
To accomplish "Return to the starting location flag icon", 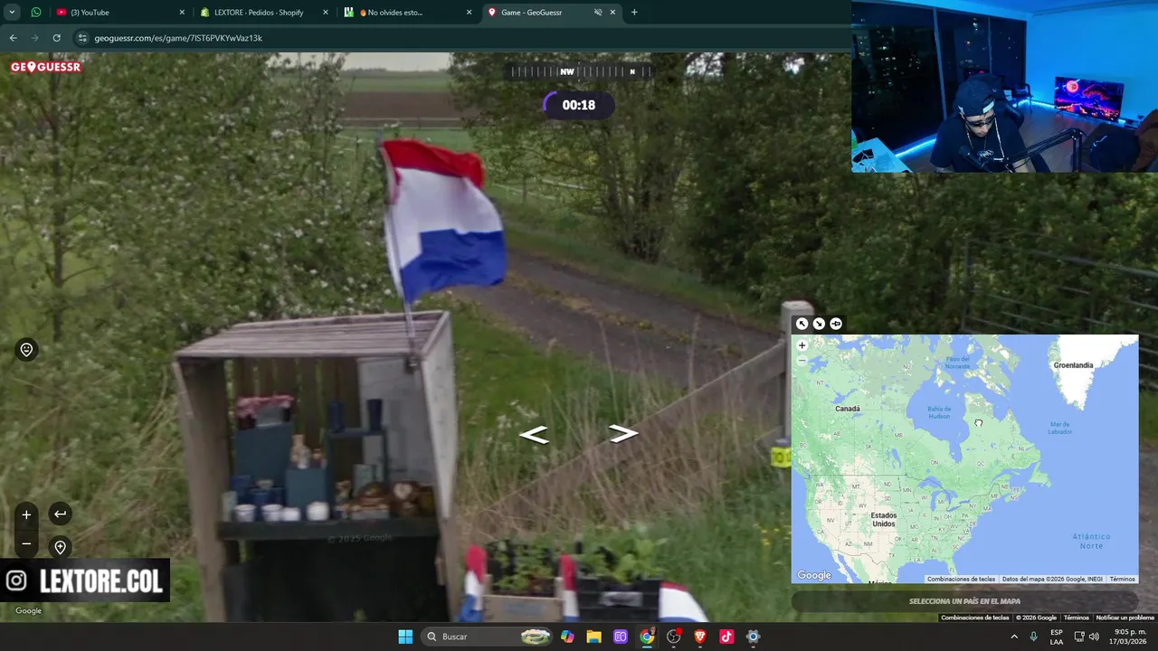I will point(60,547).
